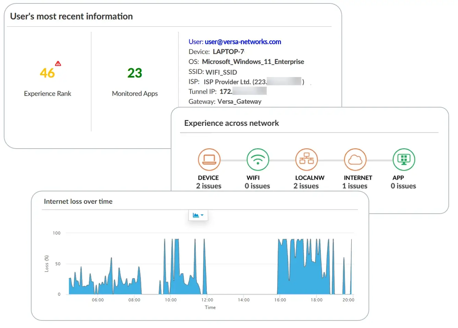Click the Monitored Apps count 23

click(135, 73)
